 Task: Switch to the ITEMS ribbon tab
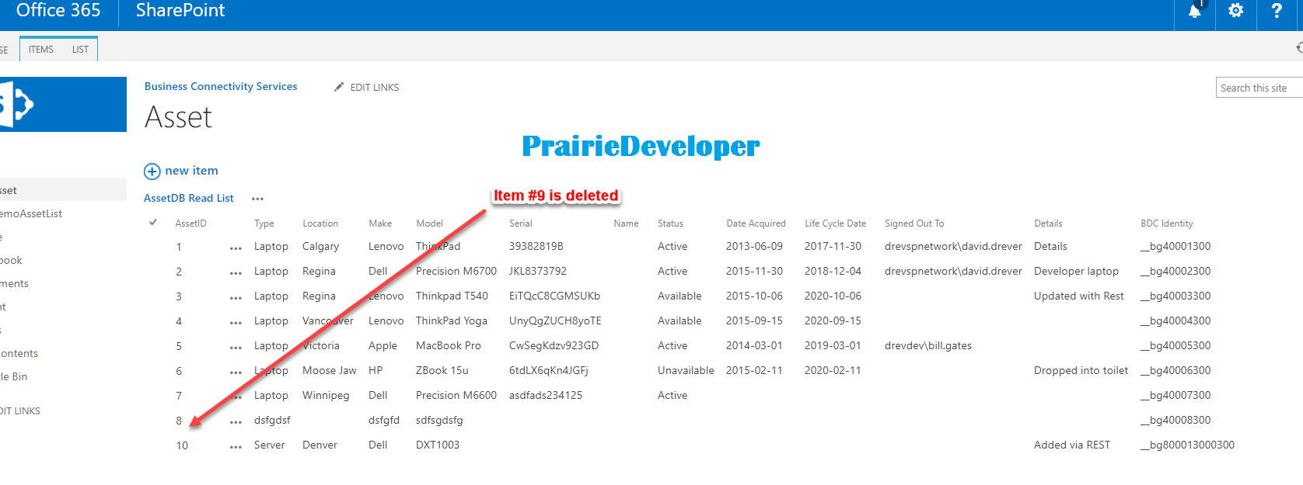41,49
